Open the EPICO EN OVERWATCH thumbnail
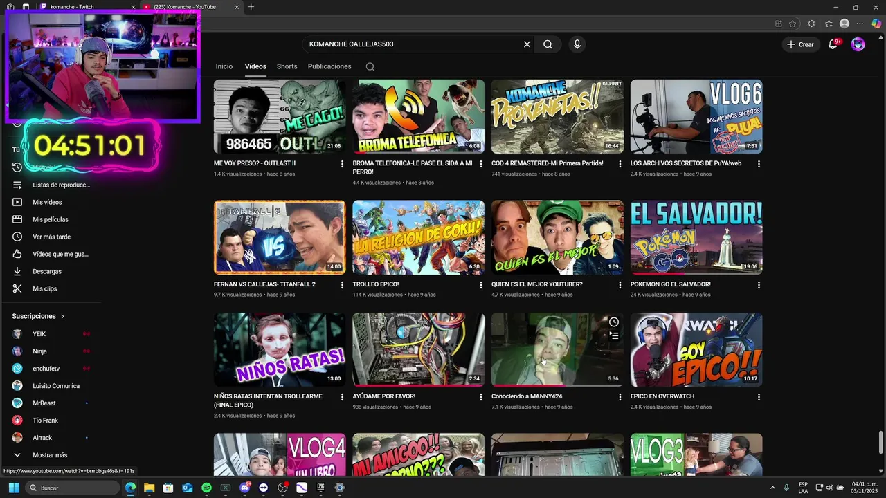 (x=696, y=349)
